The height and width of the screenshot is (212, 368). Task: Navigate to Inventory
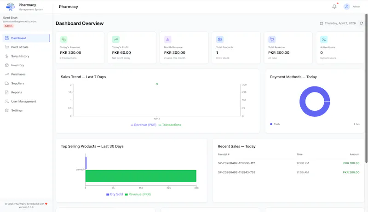click(26, 65)
